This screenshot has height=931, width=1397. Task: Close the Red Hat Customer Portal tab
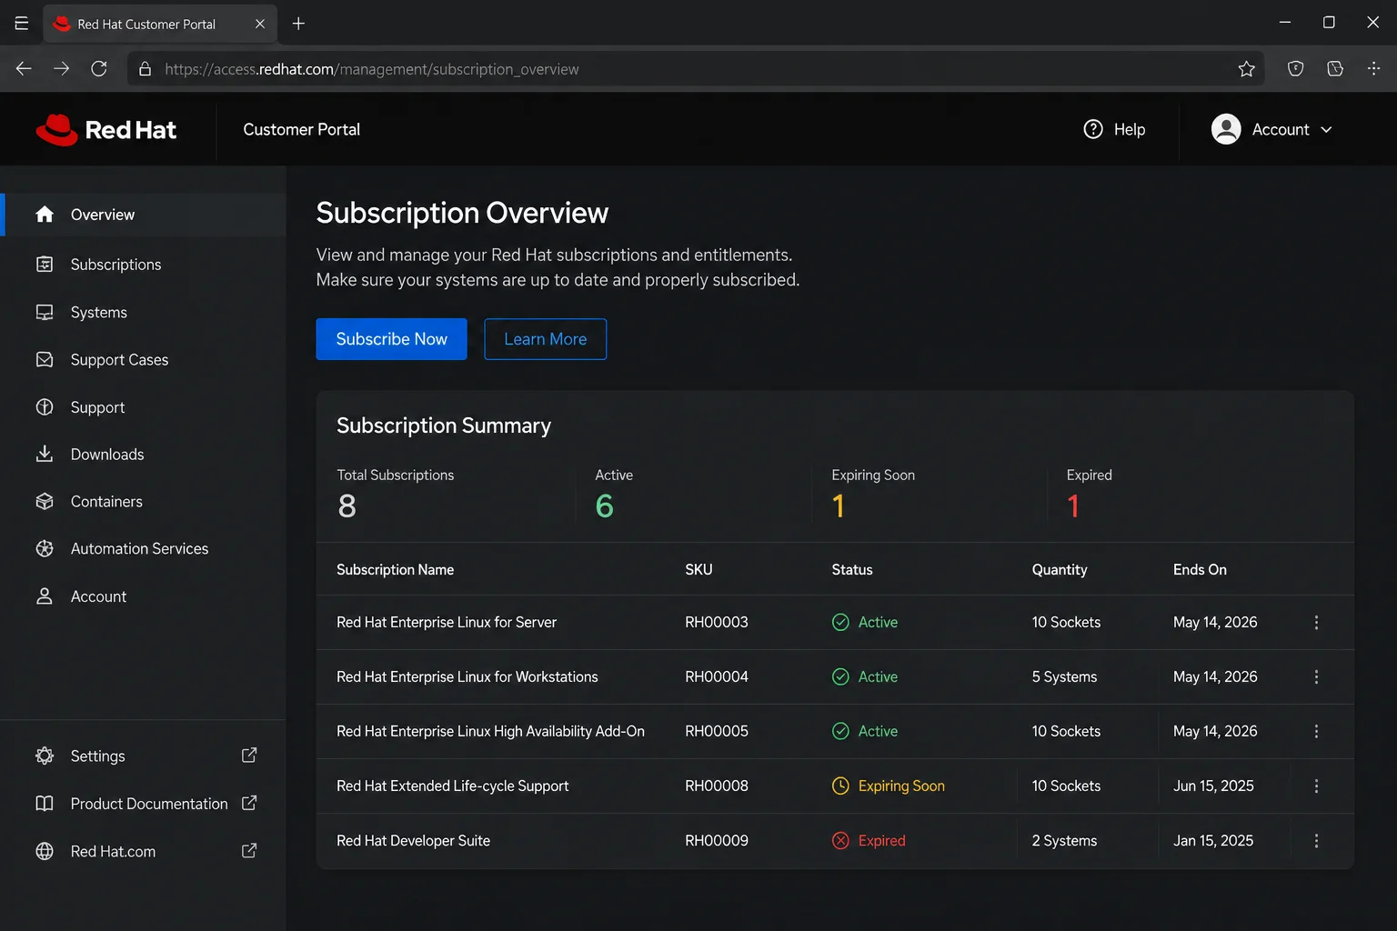[x=260, y=24]
